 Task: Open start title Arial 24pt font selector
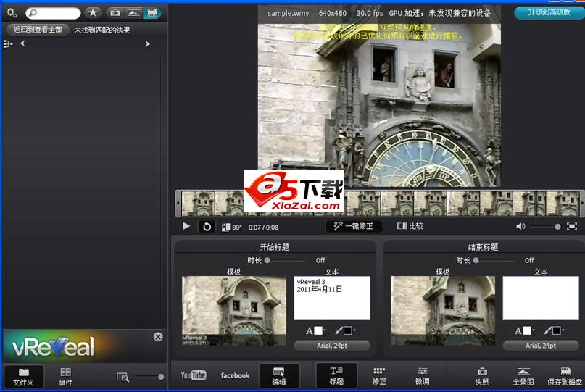pos(332,346)
